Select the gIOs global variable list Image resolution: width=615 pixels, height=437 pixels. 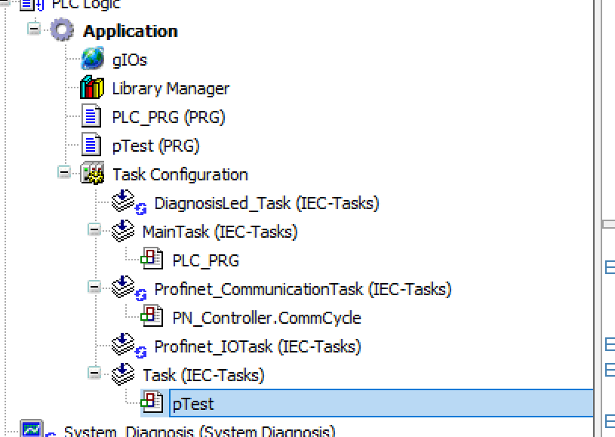click(130, 60)
